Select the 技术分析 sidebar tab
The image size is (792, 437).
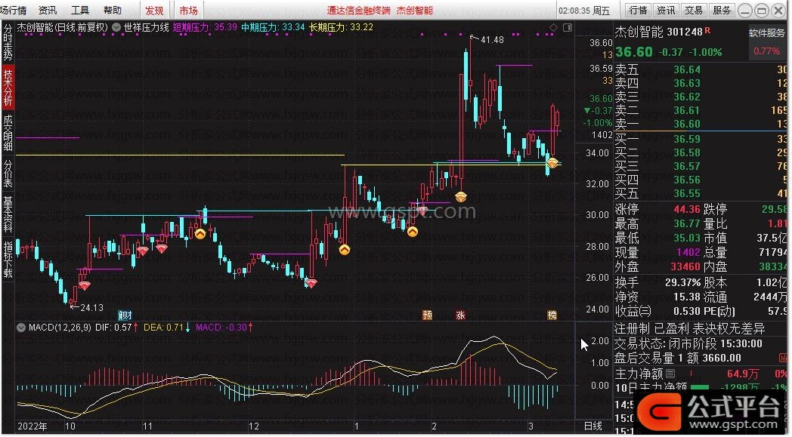[8, 88]
